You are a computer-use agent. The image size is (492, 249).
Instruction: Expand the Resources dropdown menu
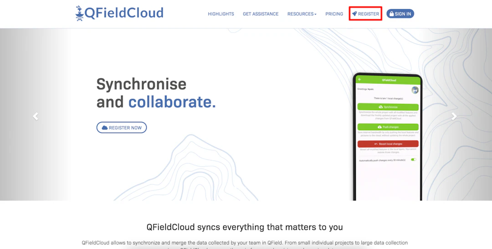[x=302, y=14]
